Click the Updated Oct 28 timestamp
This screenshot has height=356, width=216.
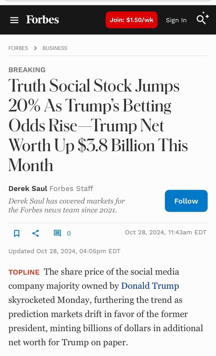coord(64,251)
